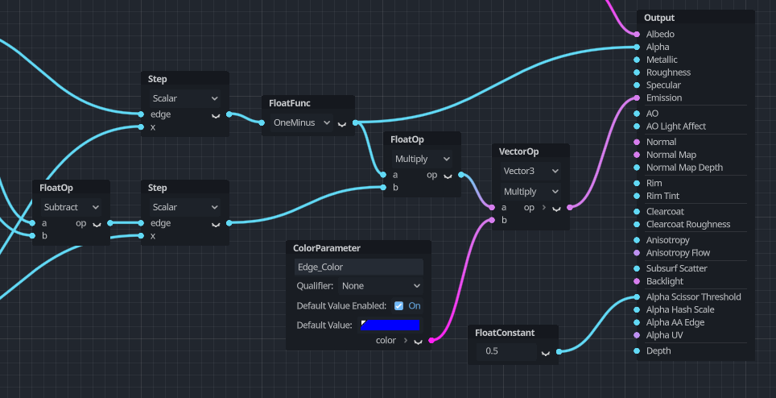Click the Edge_Color parameter name field

[358, 267]
